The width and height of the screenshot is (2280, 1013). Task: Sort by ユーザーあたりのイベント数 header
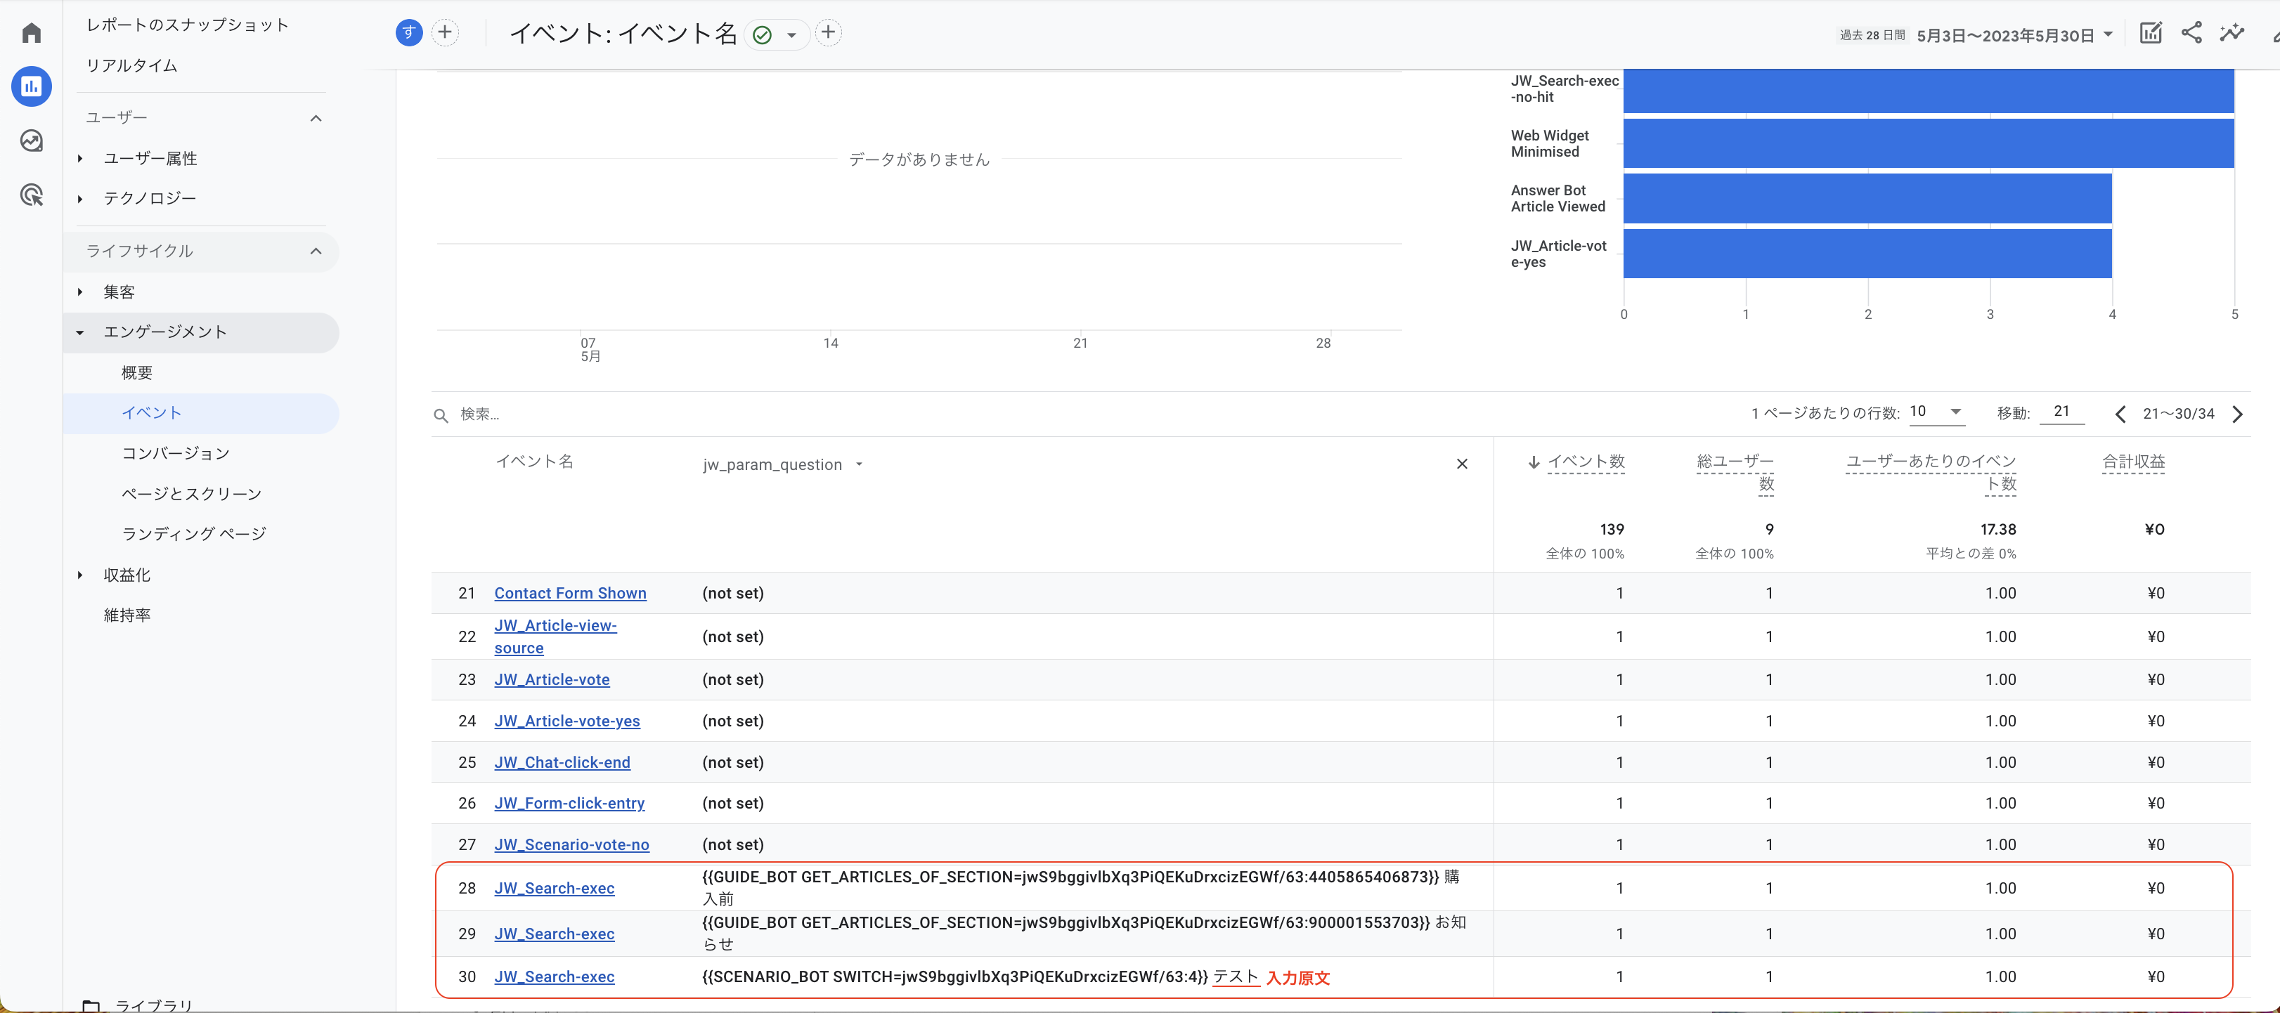[1931, 473]
